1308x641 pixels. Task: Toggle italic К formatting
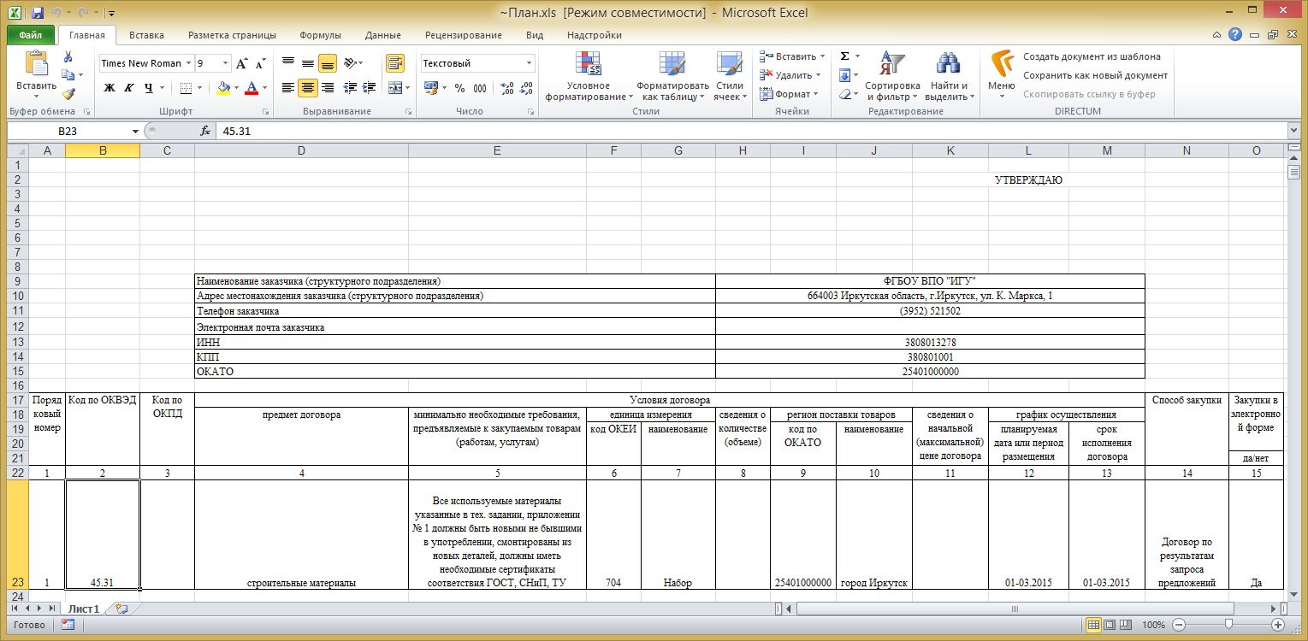[128, 88]
